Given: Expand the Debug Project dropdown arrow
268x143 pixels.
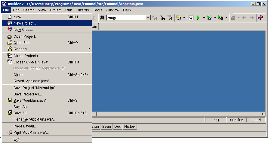Looking at the screenshot, I should pyautogui.click(x=226, y=18).
